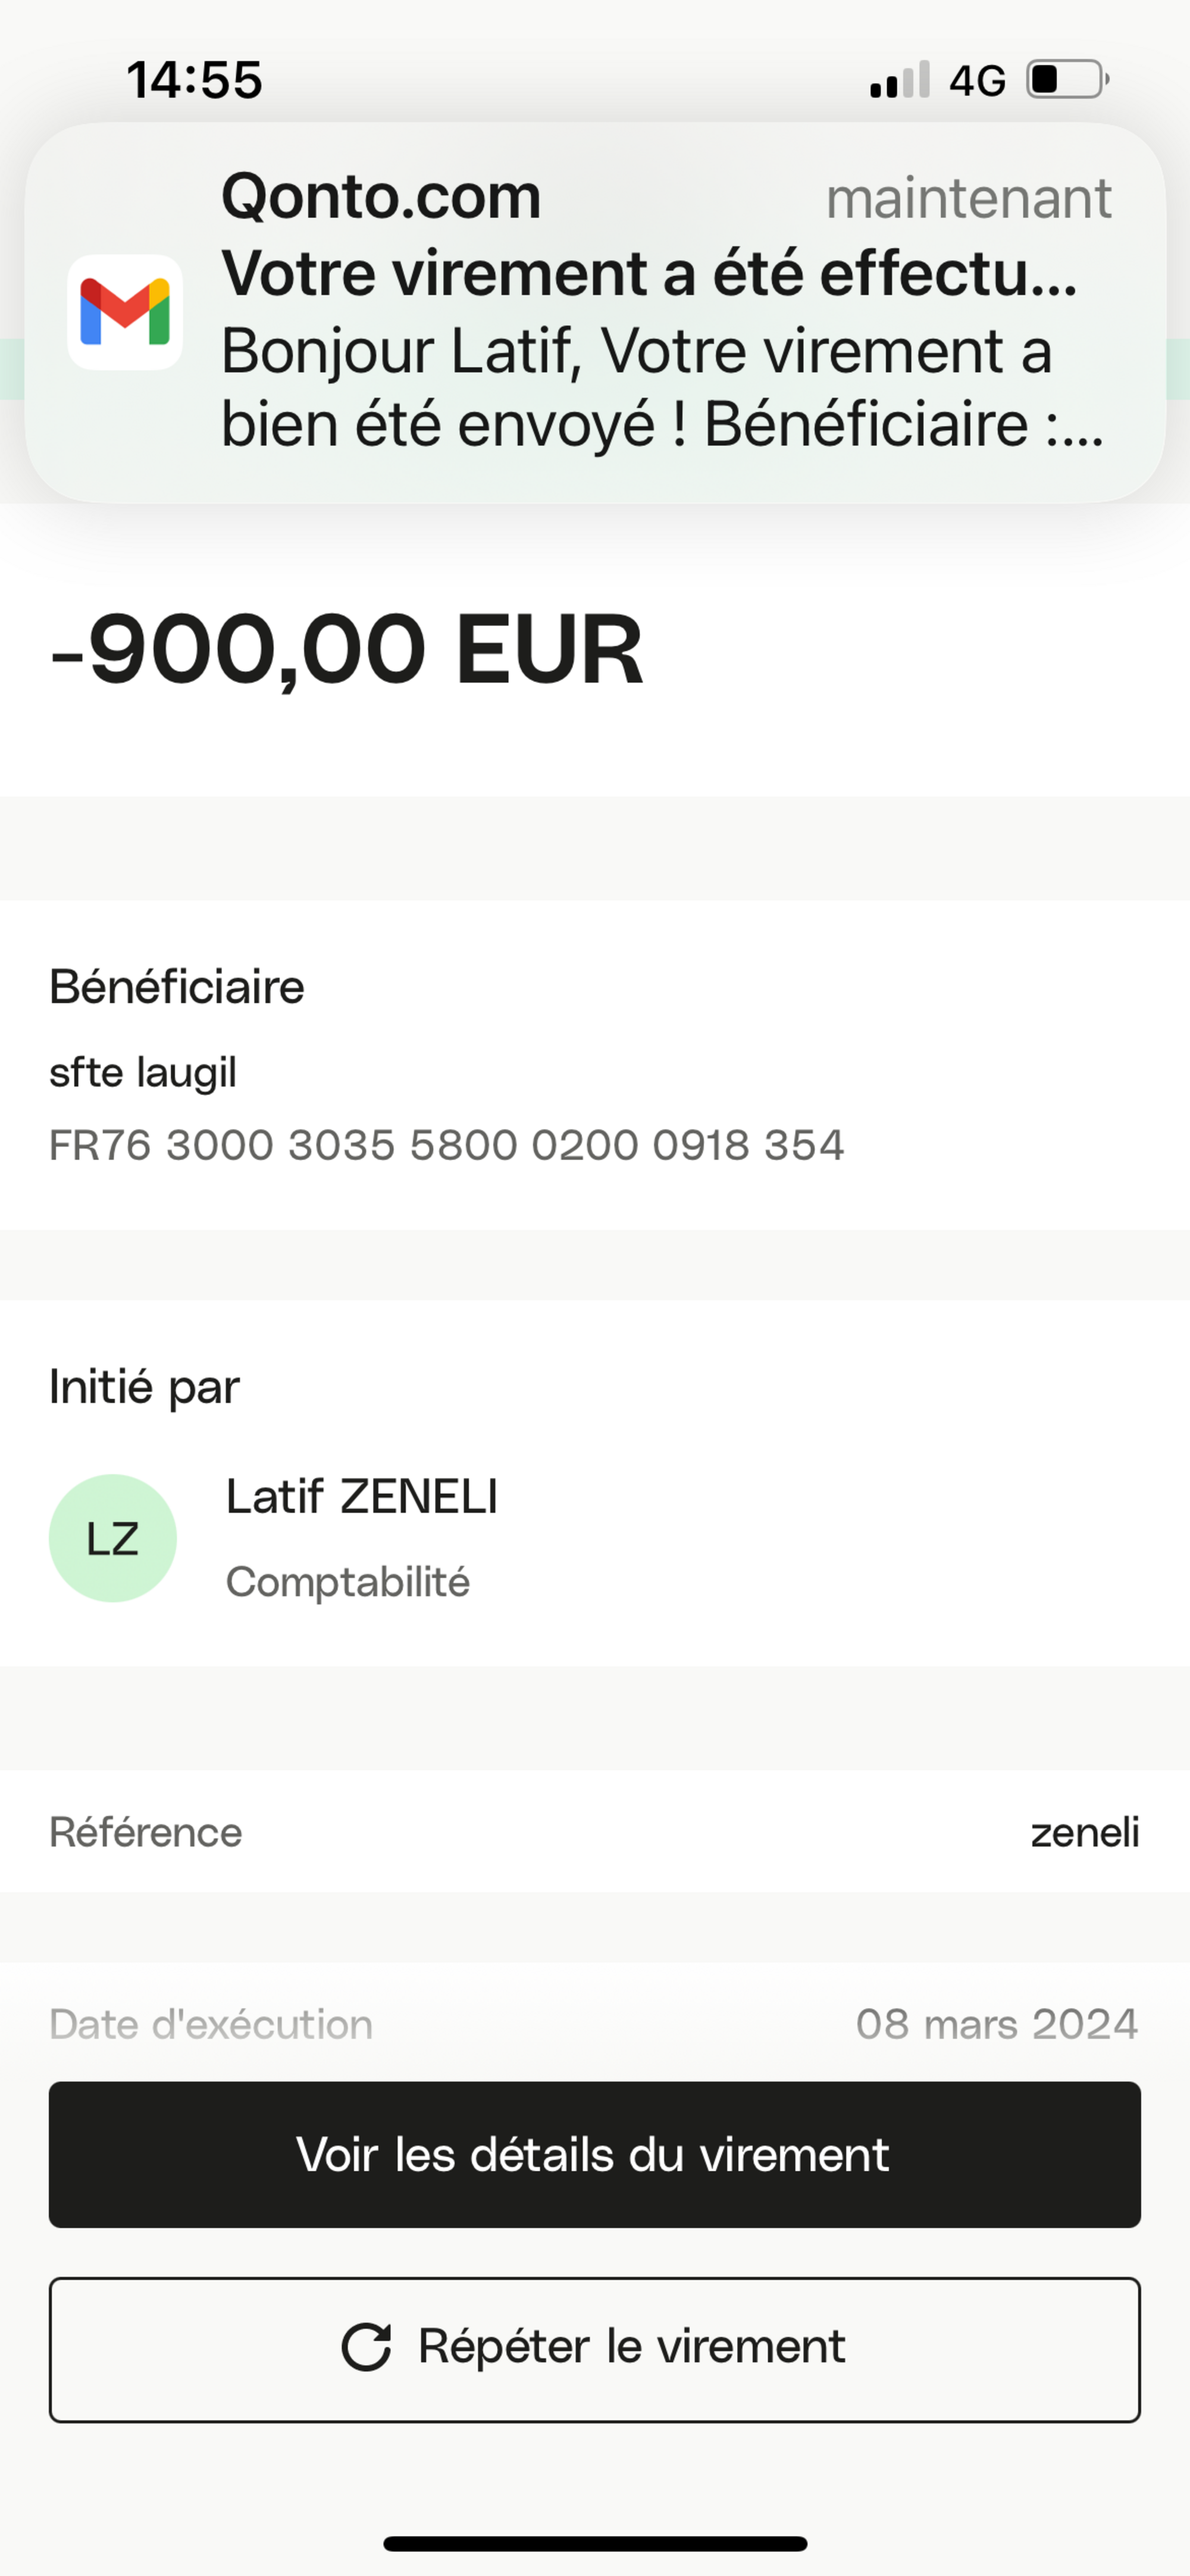Tap the beneficiary IBAN number

coord(446,1145)
